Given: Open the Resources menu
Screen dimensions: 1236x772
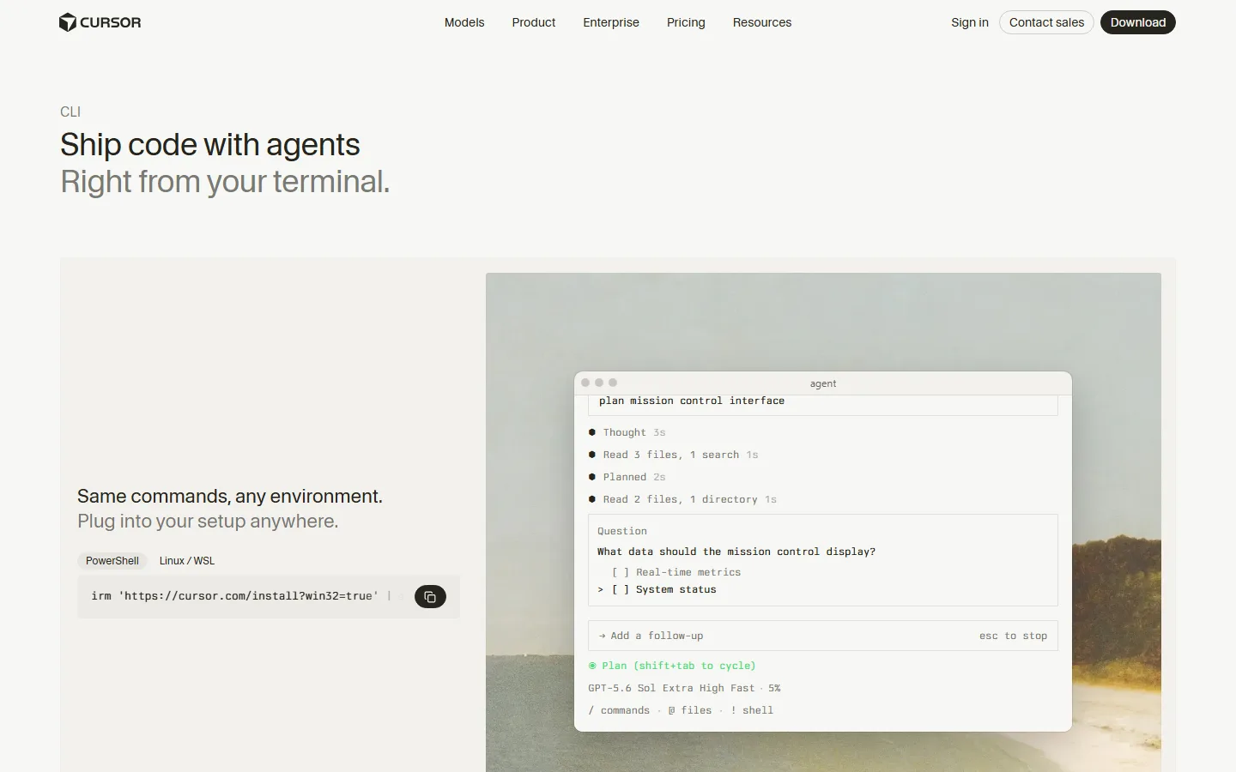Looking at the screenshot, I should [x=762, y=22].
